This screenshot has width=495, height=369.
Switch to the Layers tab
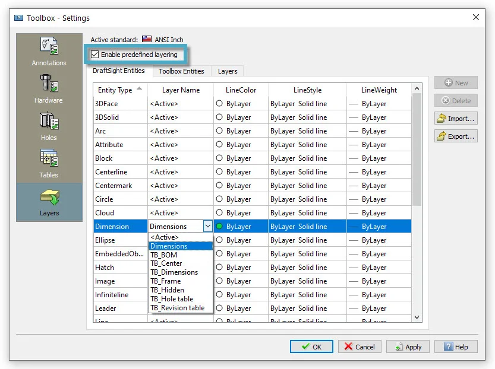228,71
